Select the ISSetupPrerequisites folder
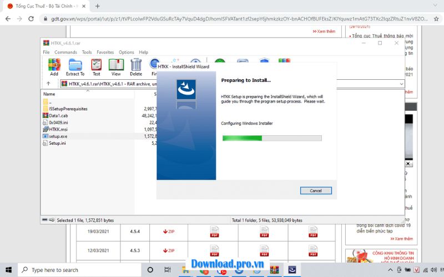This screenshot has width=444, height=277. click(68, 109)
